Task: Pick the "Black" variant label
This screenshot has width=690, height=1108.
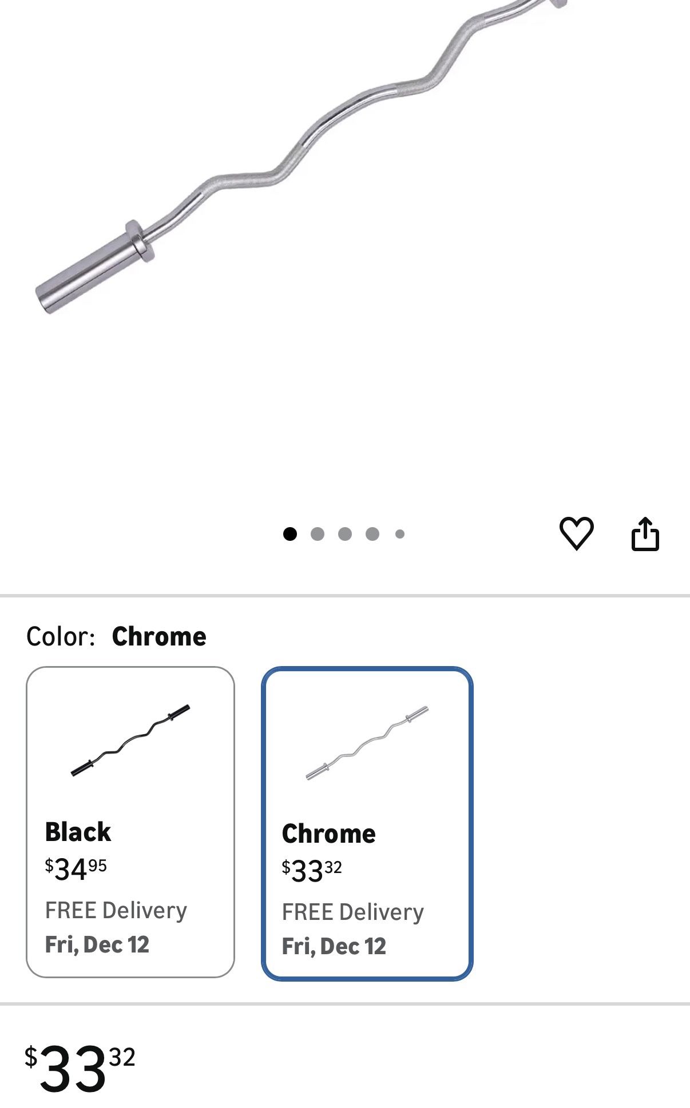Action: [78, 832]
